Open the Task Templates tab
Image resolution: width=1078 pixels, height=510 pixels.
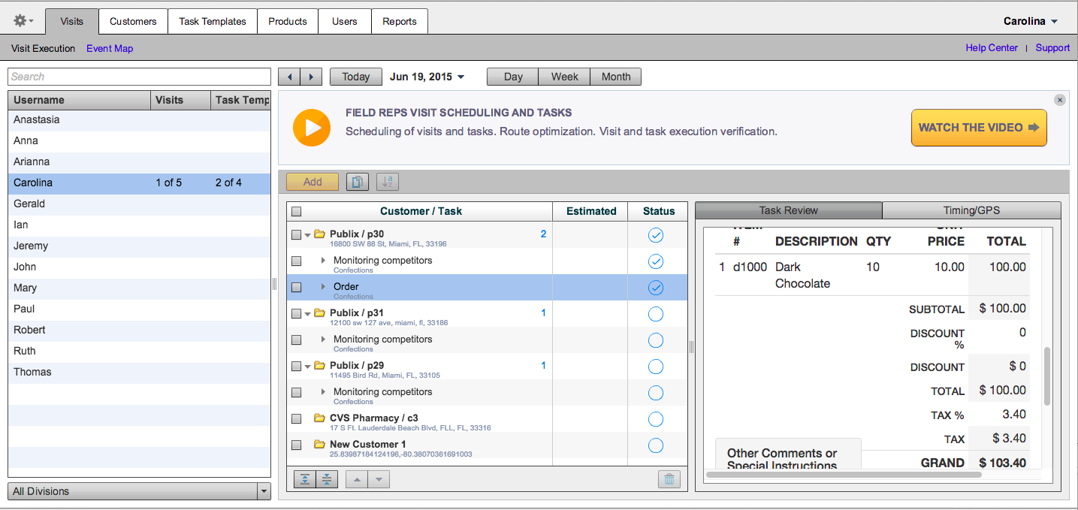(213, 21)
